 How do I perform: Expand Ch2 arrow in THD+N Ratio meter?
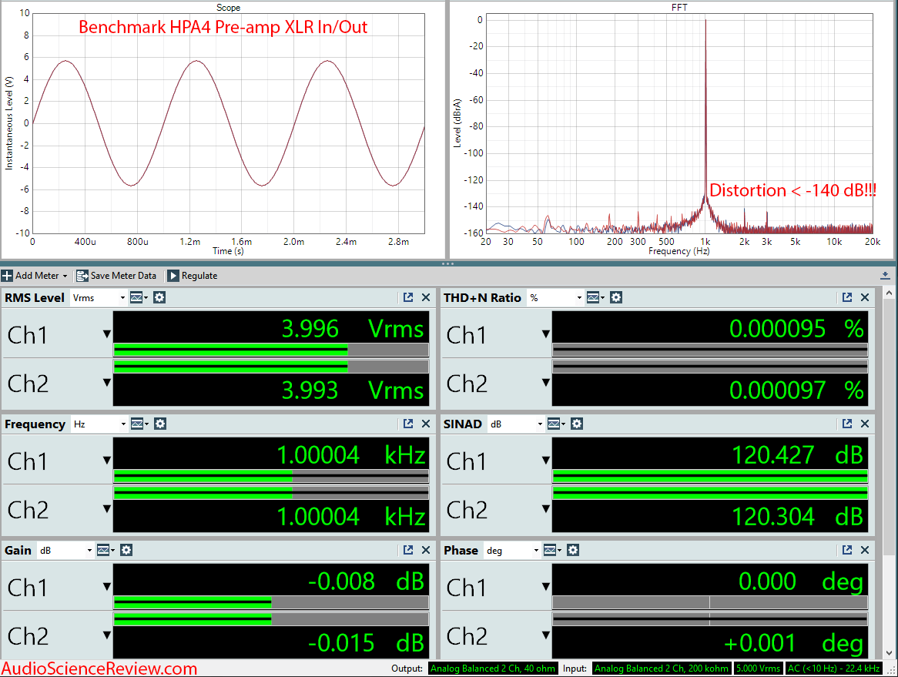[x=546, y=383]
